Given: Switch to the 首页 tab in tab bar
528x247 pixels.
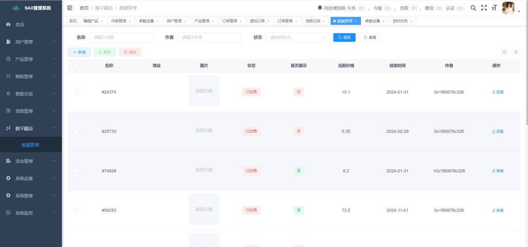Looking at the screenshot, I should [73, 21].
